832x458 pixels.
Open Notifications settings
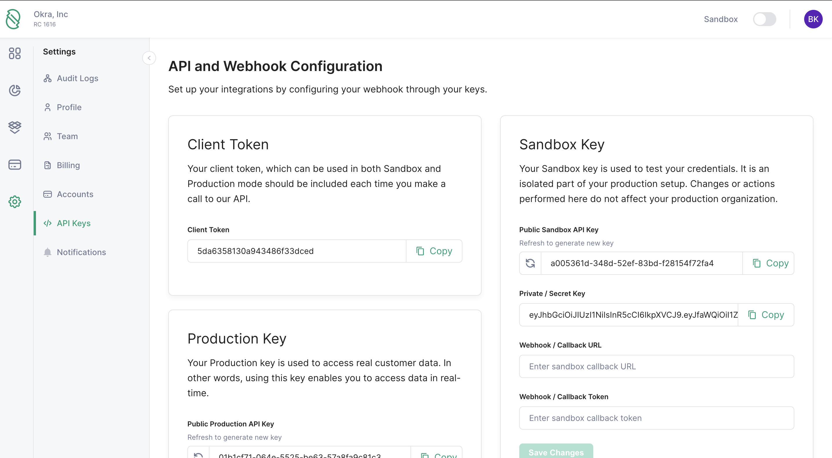81,252
